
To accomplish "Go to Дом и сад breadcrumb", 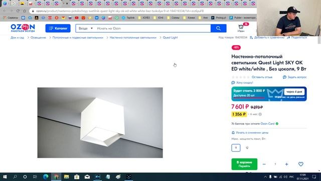I will (17, 38).
